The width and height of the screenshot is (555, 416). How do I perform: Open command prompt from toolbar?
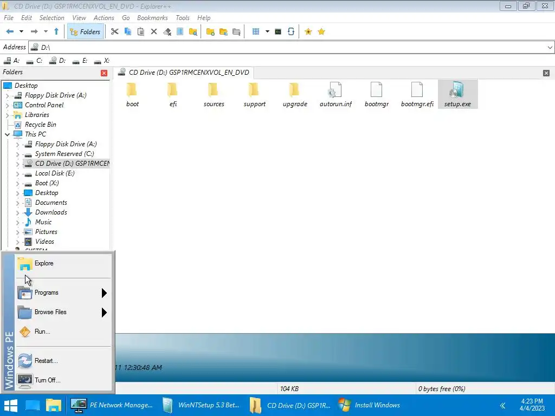click(x=278, y=31)
